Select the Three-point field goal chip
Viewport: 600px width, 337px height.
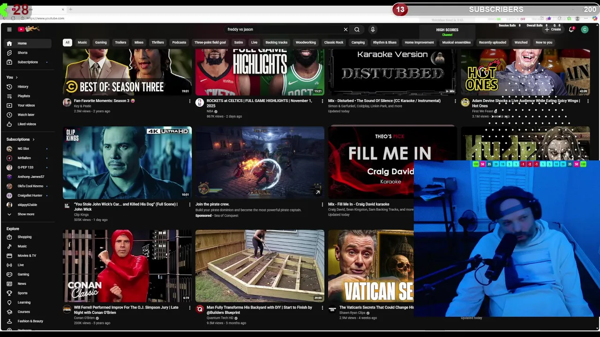tap(210, 42)
